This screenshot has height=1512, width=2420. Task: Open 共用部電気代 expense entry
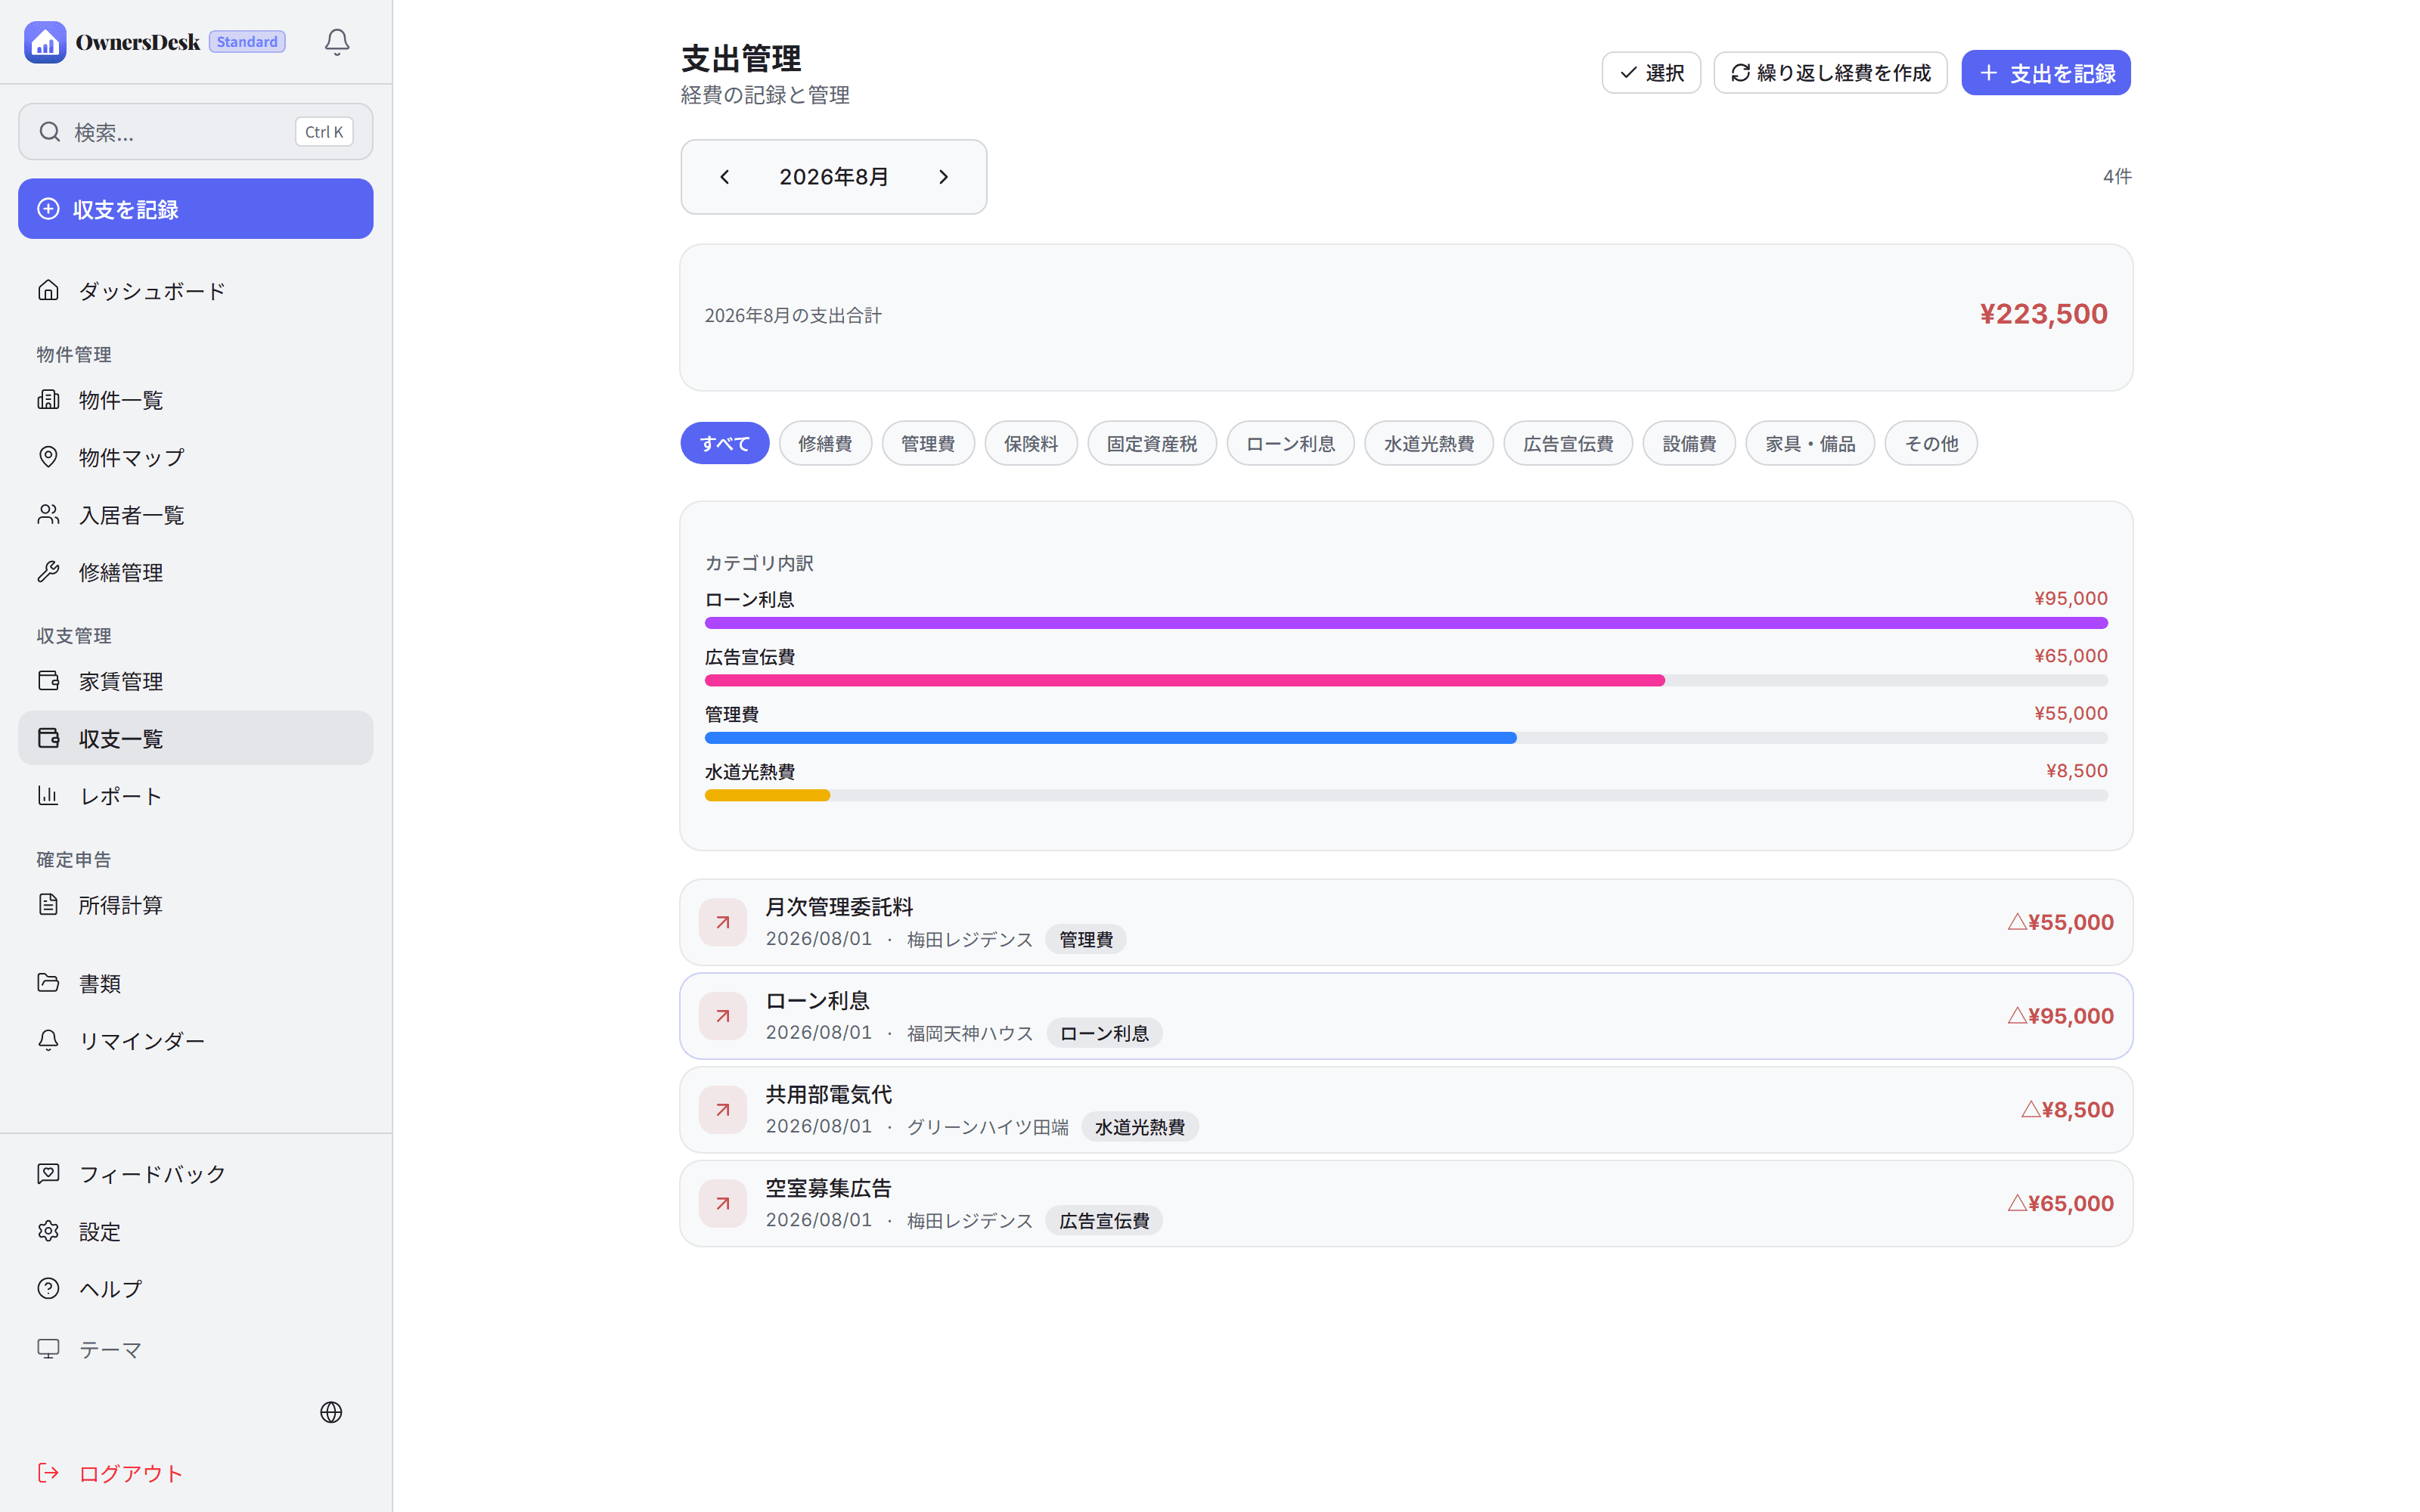pos(1406,1110)
